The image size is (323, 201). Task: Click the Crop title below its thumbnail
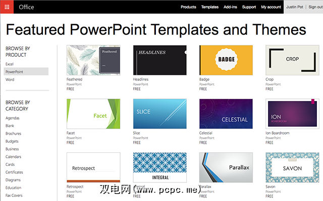point(270,79)
